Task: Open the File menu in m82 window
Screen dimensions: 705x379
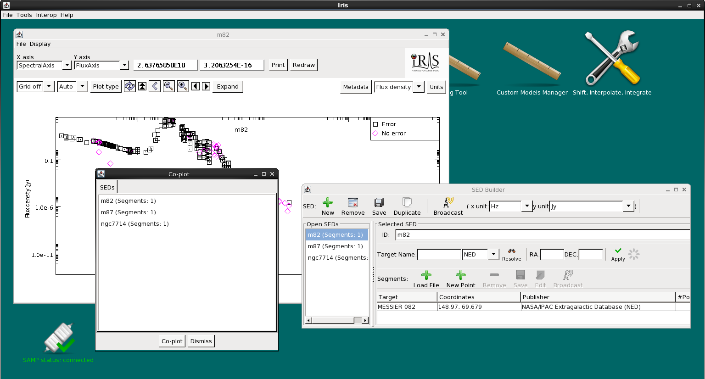Action: click(21, 44)
